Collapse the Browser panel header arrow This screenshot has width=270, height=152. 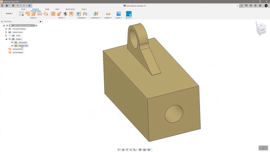(x=2, y=22)
